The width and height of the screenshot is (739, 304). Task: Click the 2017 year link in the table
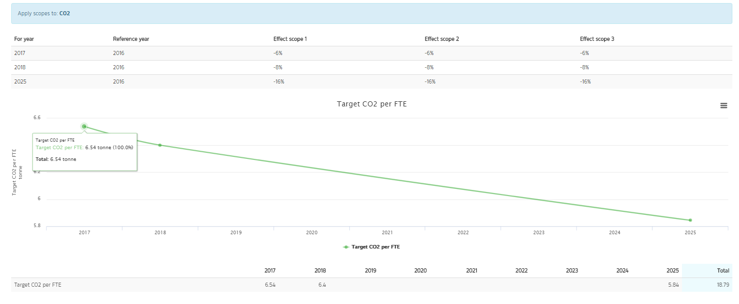click(x=20, y=52)
